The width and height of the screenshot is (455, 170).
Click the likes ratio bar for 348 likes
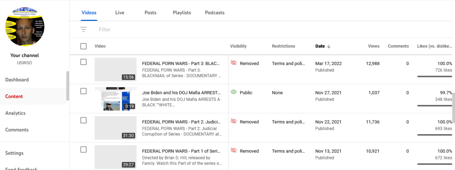(x=435, y=105)
